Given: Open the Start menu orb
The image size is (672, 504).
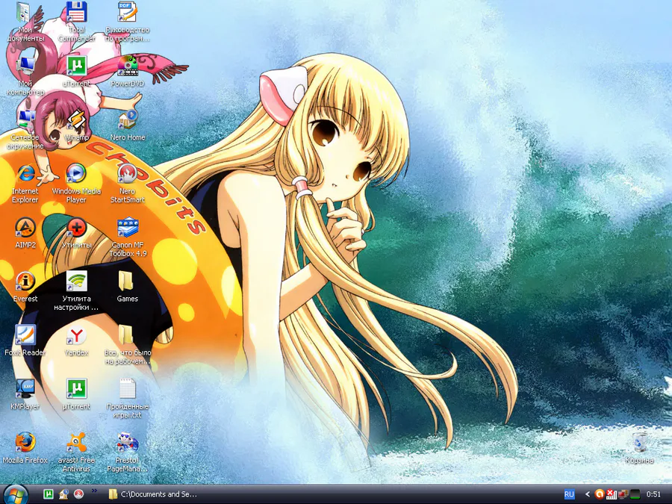Looking at the screenshot, I should pyautogui.click(x=16, y=494).
